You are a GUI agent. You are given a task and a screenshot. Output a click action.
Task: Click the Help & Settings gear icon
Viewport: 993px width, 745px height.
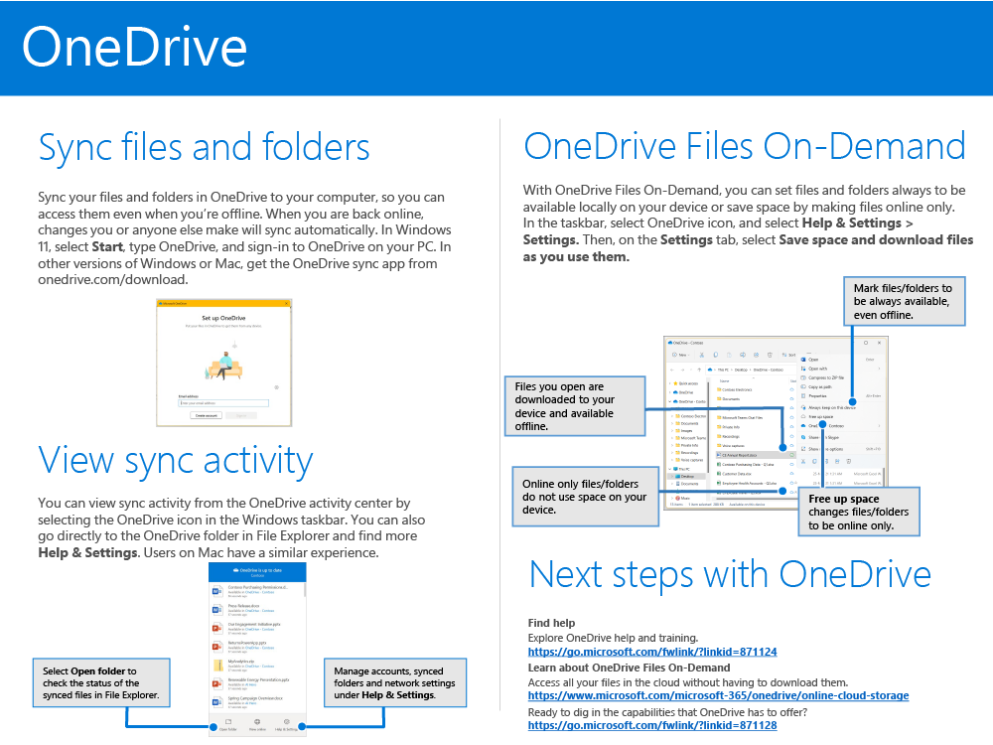tap(287, 721)
